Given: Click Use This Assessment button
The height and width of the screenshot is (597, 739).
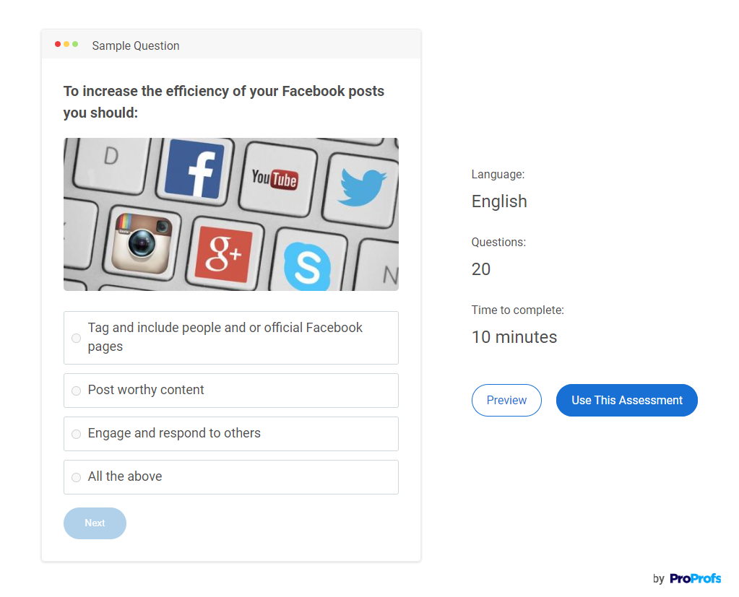Looking at the screenshot, I should [x=626, y=401].
